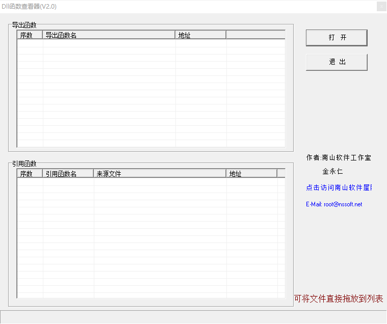Click 地址 header in the export functions table
This screenshot has height=324, width=387.
tap(200, 35)
